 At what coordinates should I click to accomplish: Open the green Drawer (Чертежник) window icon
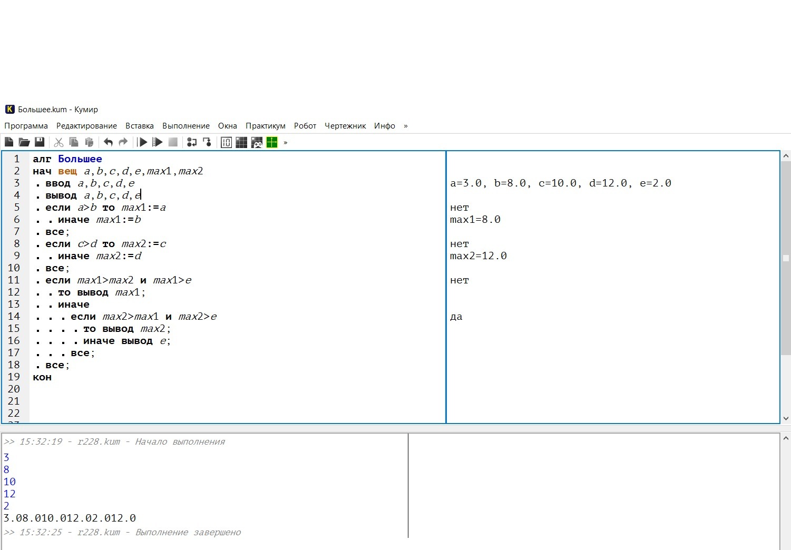[x=272, y=142]
